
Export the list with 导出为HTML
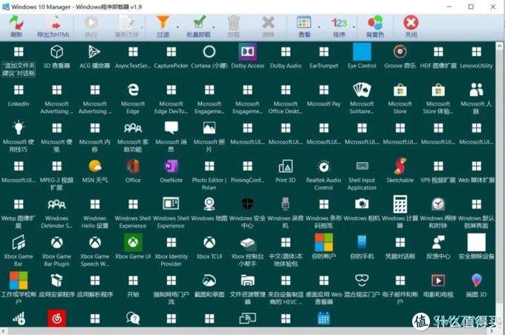pyautogui.click(x=53, y=26)
